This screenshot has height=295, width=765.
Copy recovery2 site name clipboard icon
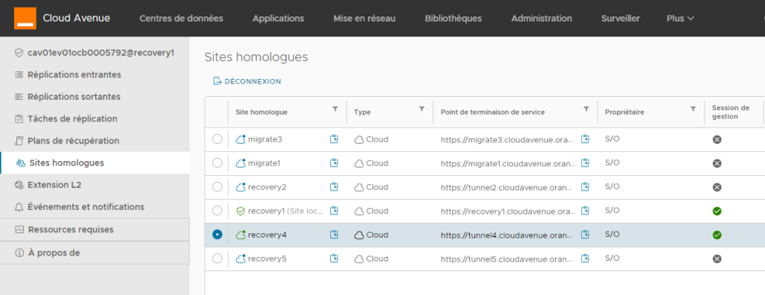[x=334, y=187]
